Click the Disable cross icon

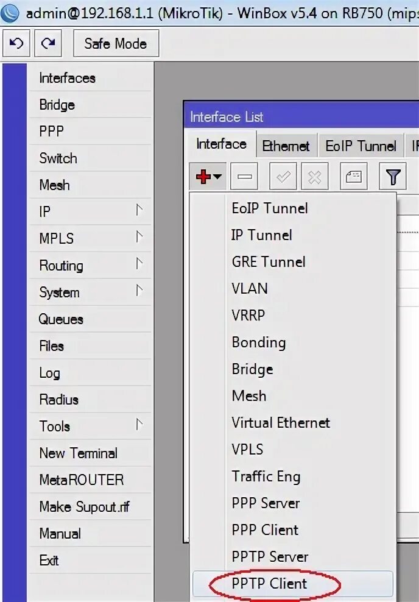tap(315, 176)
